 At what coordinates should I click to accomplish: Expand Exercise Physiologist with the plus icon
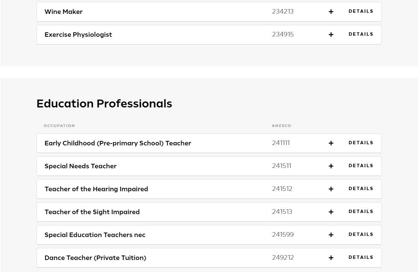pos(331,35)
